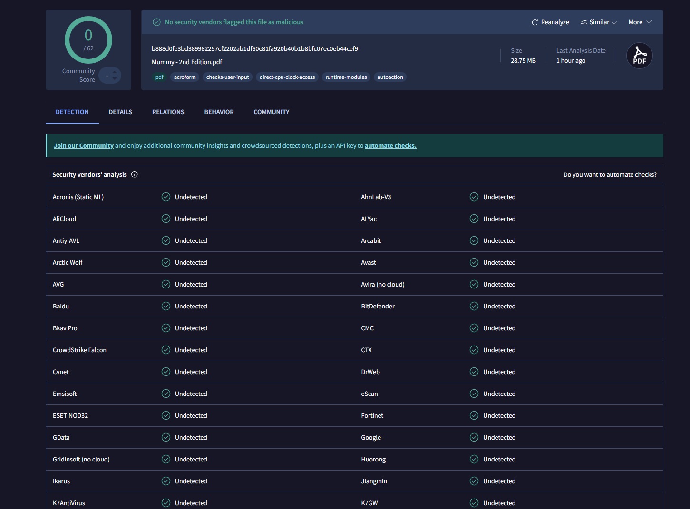Click the Huorong undetected check icon
The height and width of the screenshot is (509, 690).
[x=474, y=459]
